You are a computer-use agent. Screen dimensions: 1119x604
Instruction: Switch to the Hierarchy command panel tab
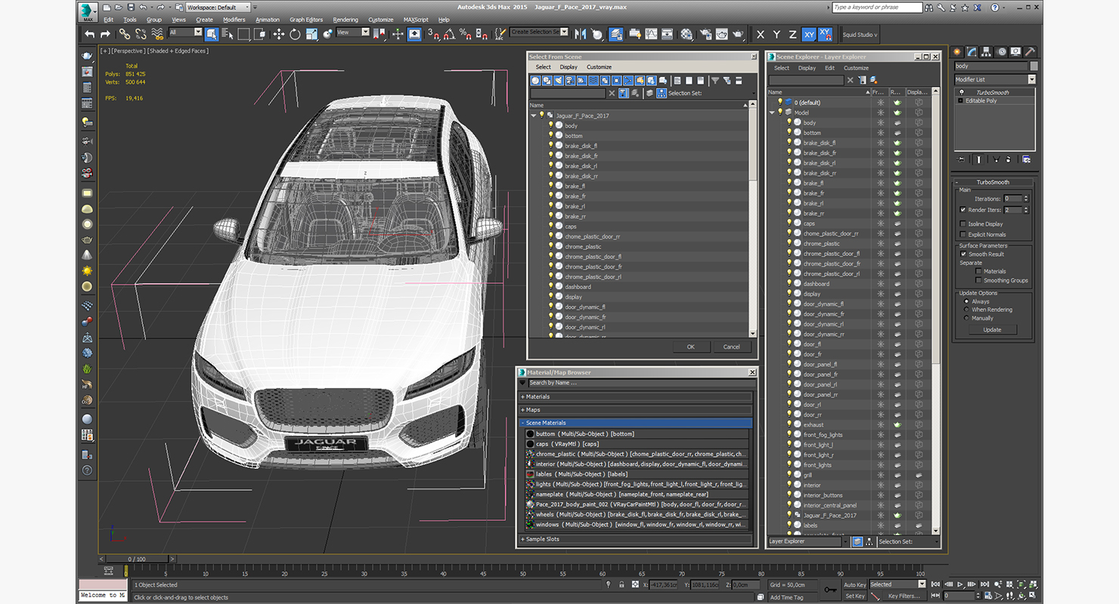click(x=986, y=52)
